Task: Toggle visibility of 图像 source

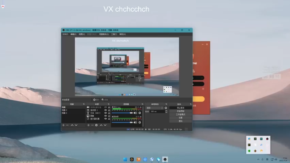Action: pyautogui.click(x=105, y=116)
